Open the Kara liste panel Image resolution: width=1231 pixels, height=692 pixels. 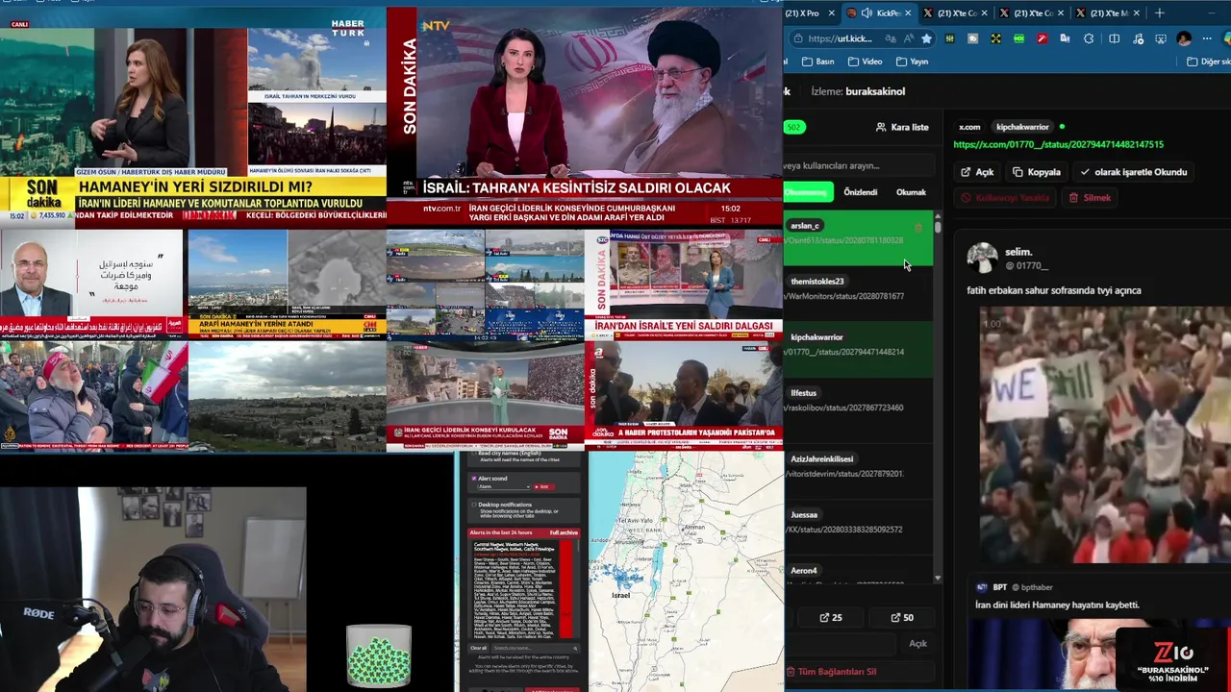[x=902, y=127]
